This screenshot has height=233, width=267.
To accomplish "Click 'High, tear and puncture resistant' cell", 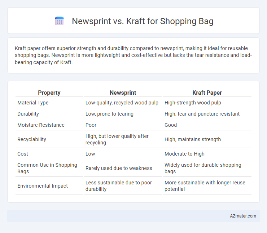I will [x=202, y=114].
